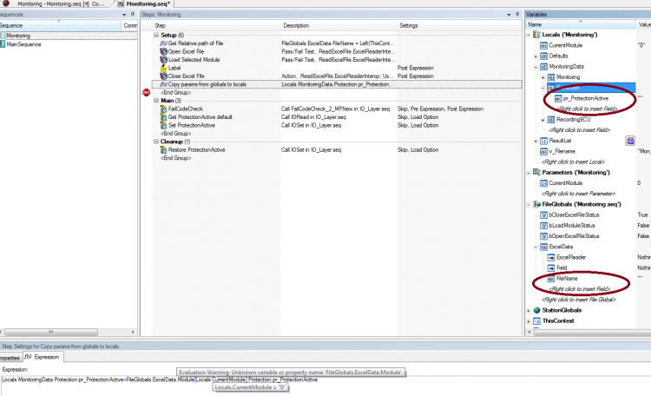This screenshot has width=651, height=396.
Task: Click 'Right click to insert File Global' placeholder
Action: (x=578, y=300)
